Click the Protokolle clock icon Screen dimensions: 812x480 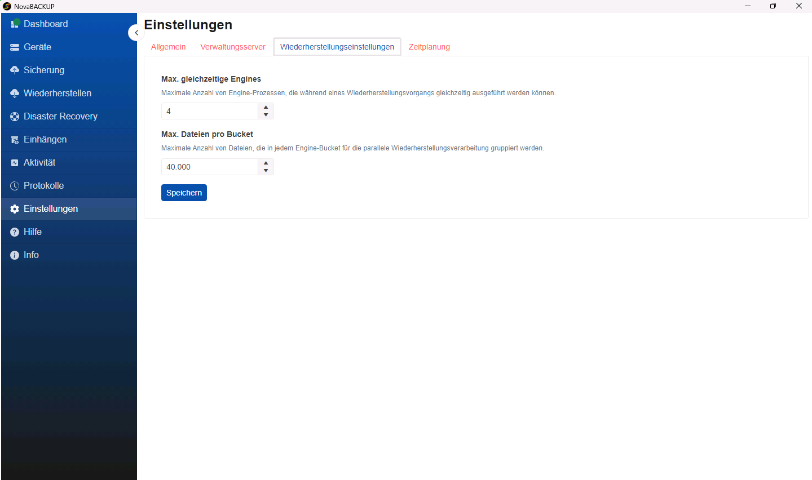15,186
